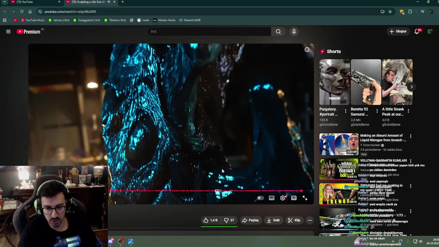Bookmark this page with star icon
Screen dimensions: 439x247
click(390, 12)
